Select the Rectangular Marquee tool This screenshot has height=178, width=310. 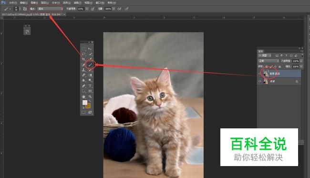[x=83, y=49]
